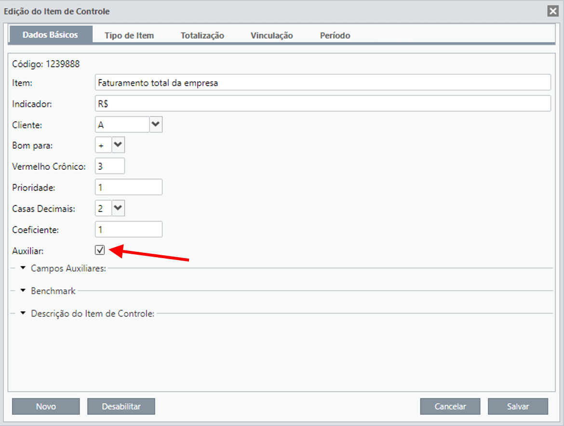Viewport: 564px width, 426px height.
Task: Click the Salvar button
Action: (x=518, y=406)
